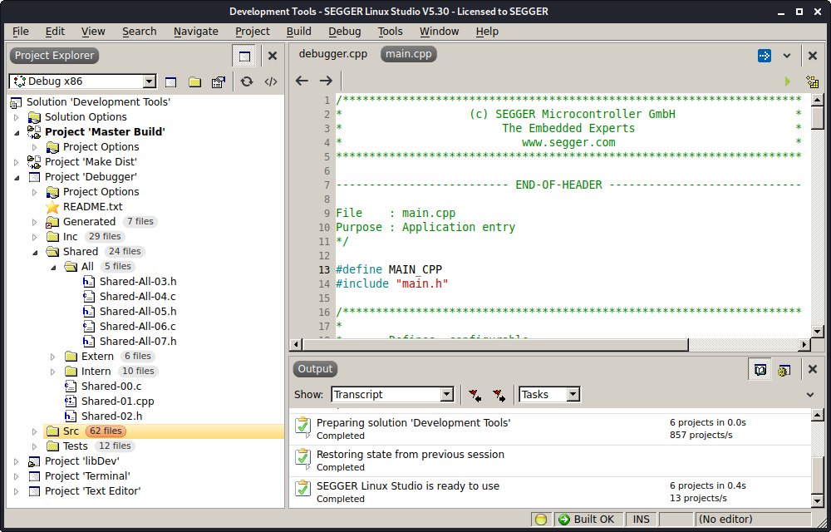
Task: Open the File menu
Action: pyautogui.click(x=21, y=32)
